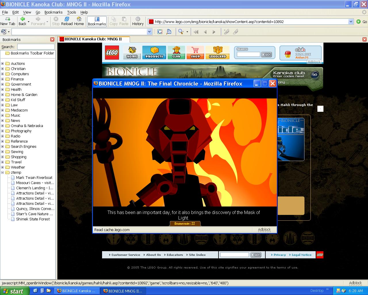Open the Windows Start menu
This screenshot has width=368, height=295.
coord(14,291)
